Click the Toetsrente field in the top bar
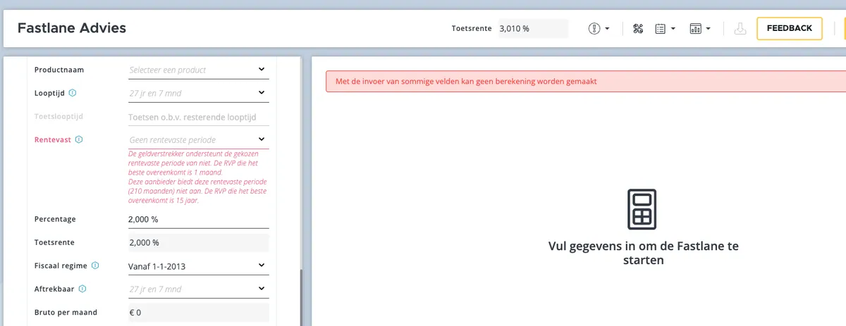This screenshot has height=326, width=846. [x=532, y=29]
